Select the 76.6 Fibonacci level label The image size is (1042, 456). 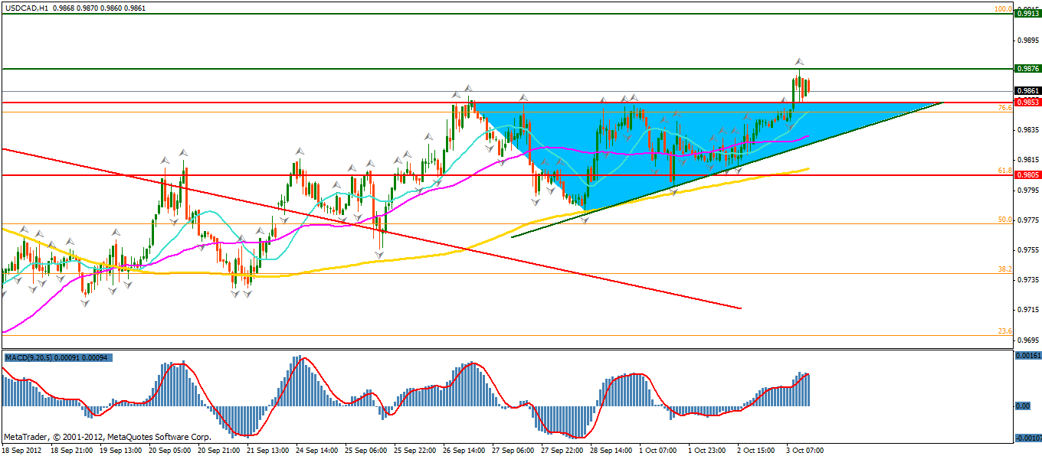tap(1005, 108)
